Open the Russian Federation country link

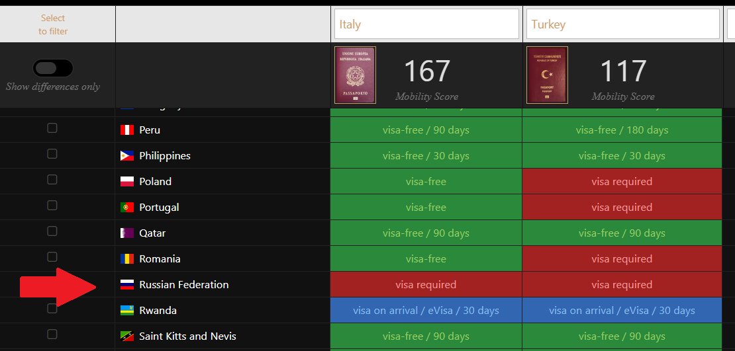[x=183, y=285]
